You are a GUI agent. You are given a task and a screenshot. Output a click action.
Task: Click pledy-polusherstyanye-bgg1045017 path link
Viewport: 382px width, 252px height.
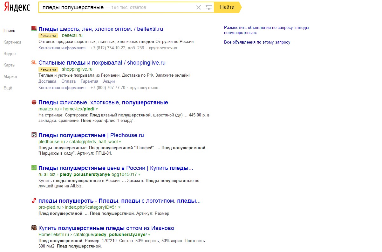pos(98,174)
